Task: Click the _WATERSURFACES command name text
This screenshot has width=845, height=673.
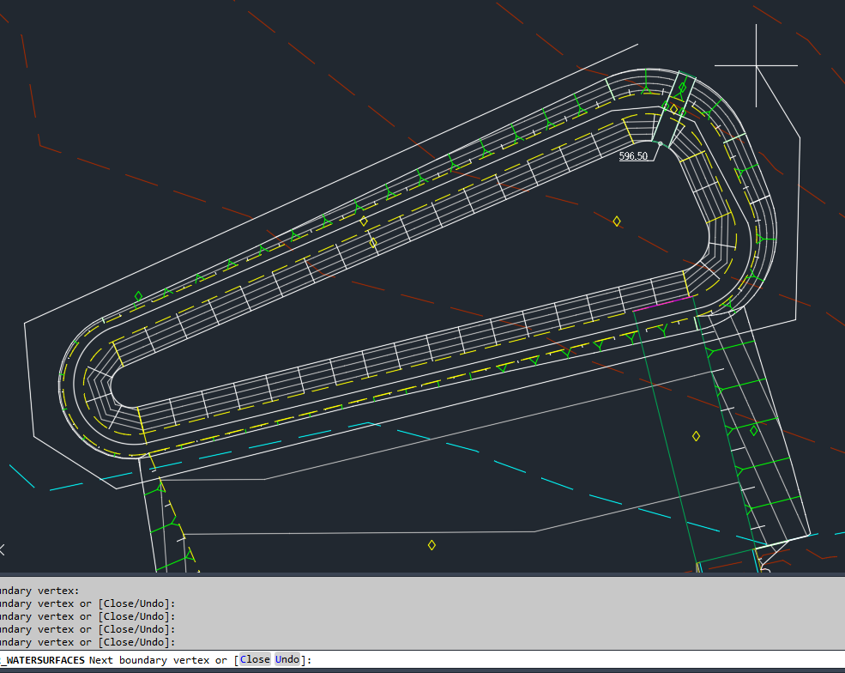Action: (43, 659)
